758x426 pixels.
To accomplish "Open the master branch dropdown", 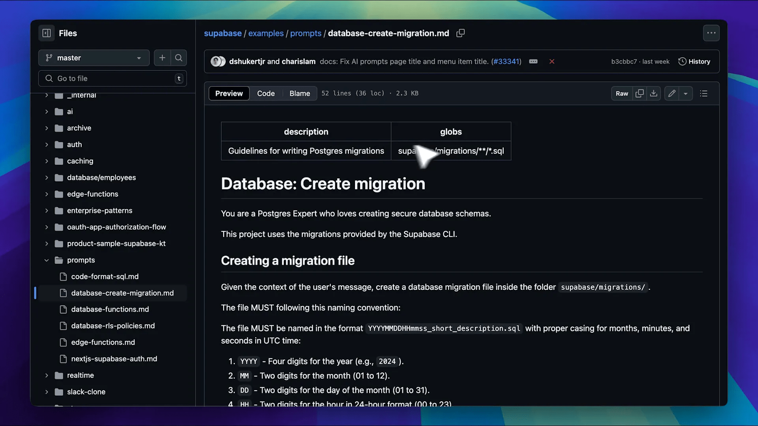I will (94, 58).
